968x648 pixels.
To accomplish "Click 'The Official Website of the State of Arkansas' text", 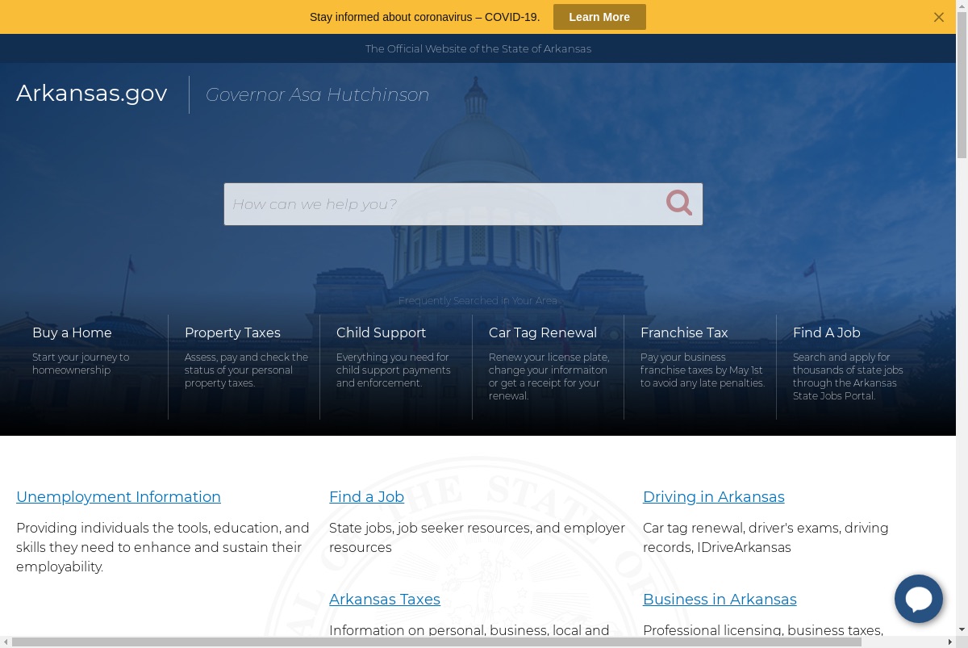I will (478, 48).
